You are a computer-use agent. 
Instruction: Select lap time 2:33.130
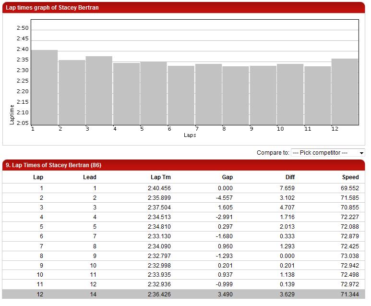[159, 236]
